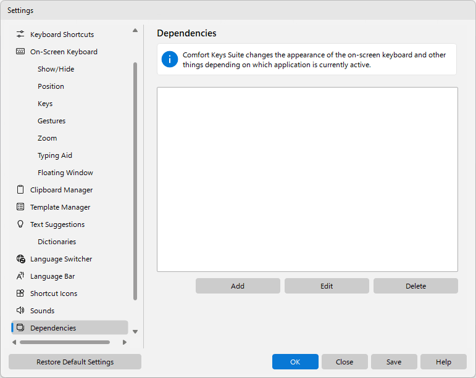Screen dimensions: 476x378
Task: Open Sounds settings
Action: 42,311
